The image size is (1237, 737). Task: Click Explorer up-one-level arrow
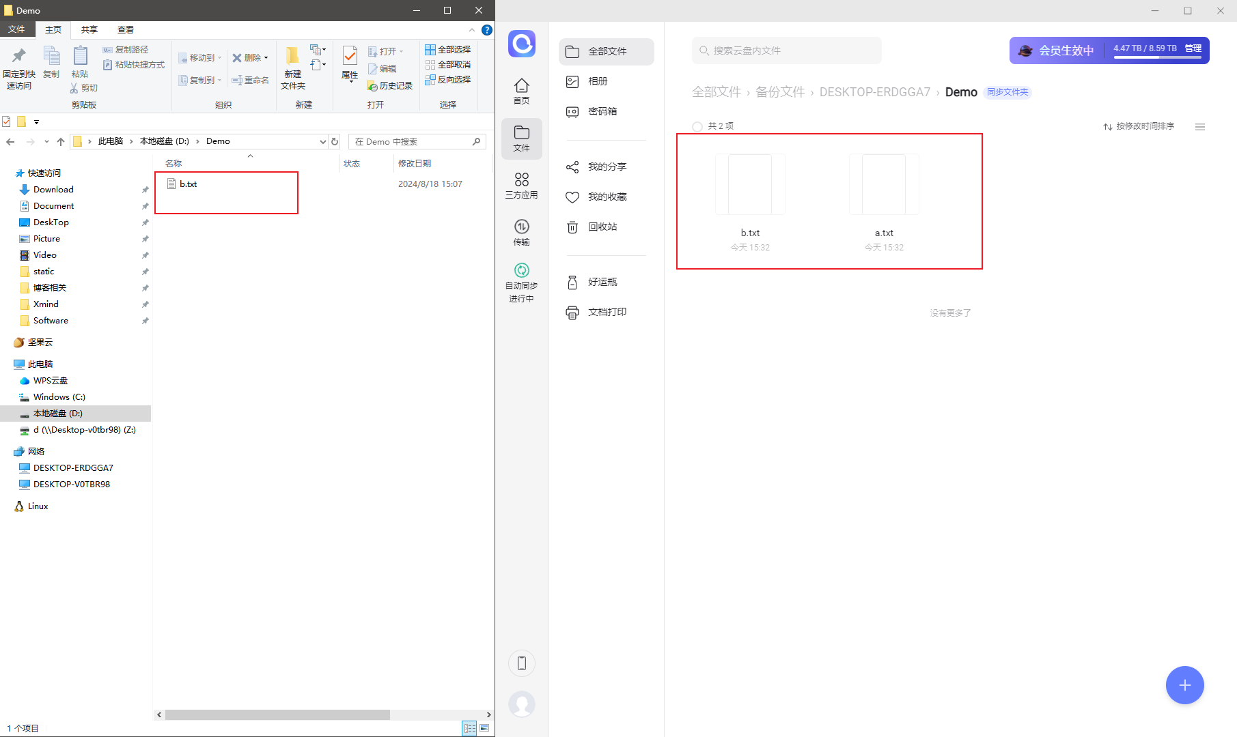pyautogui.click(x=61, y=142)
